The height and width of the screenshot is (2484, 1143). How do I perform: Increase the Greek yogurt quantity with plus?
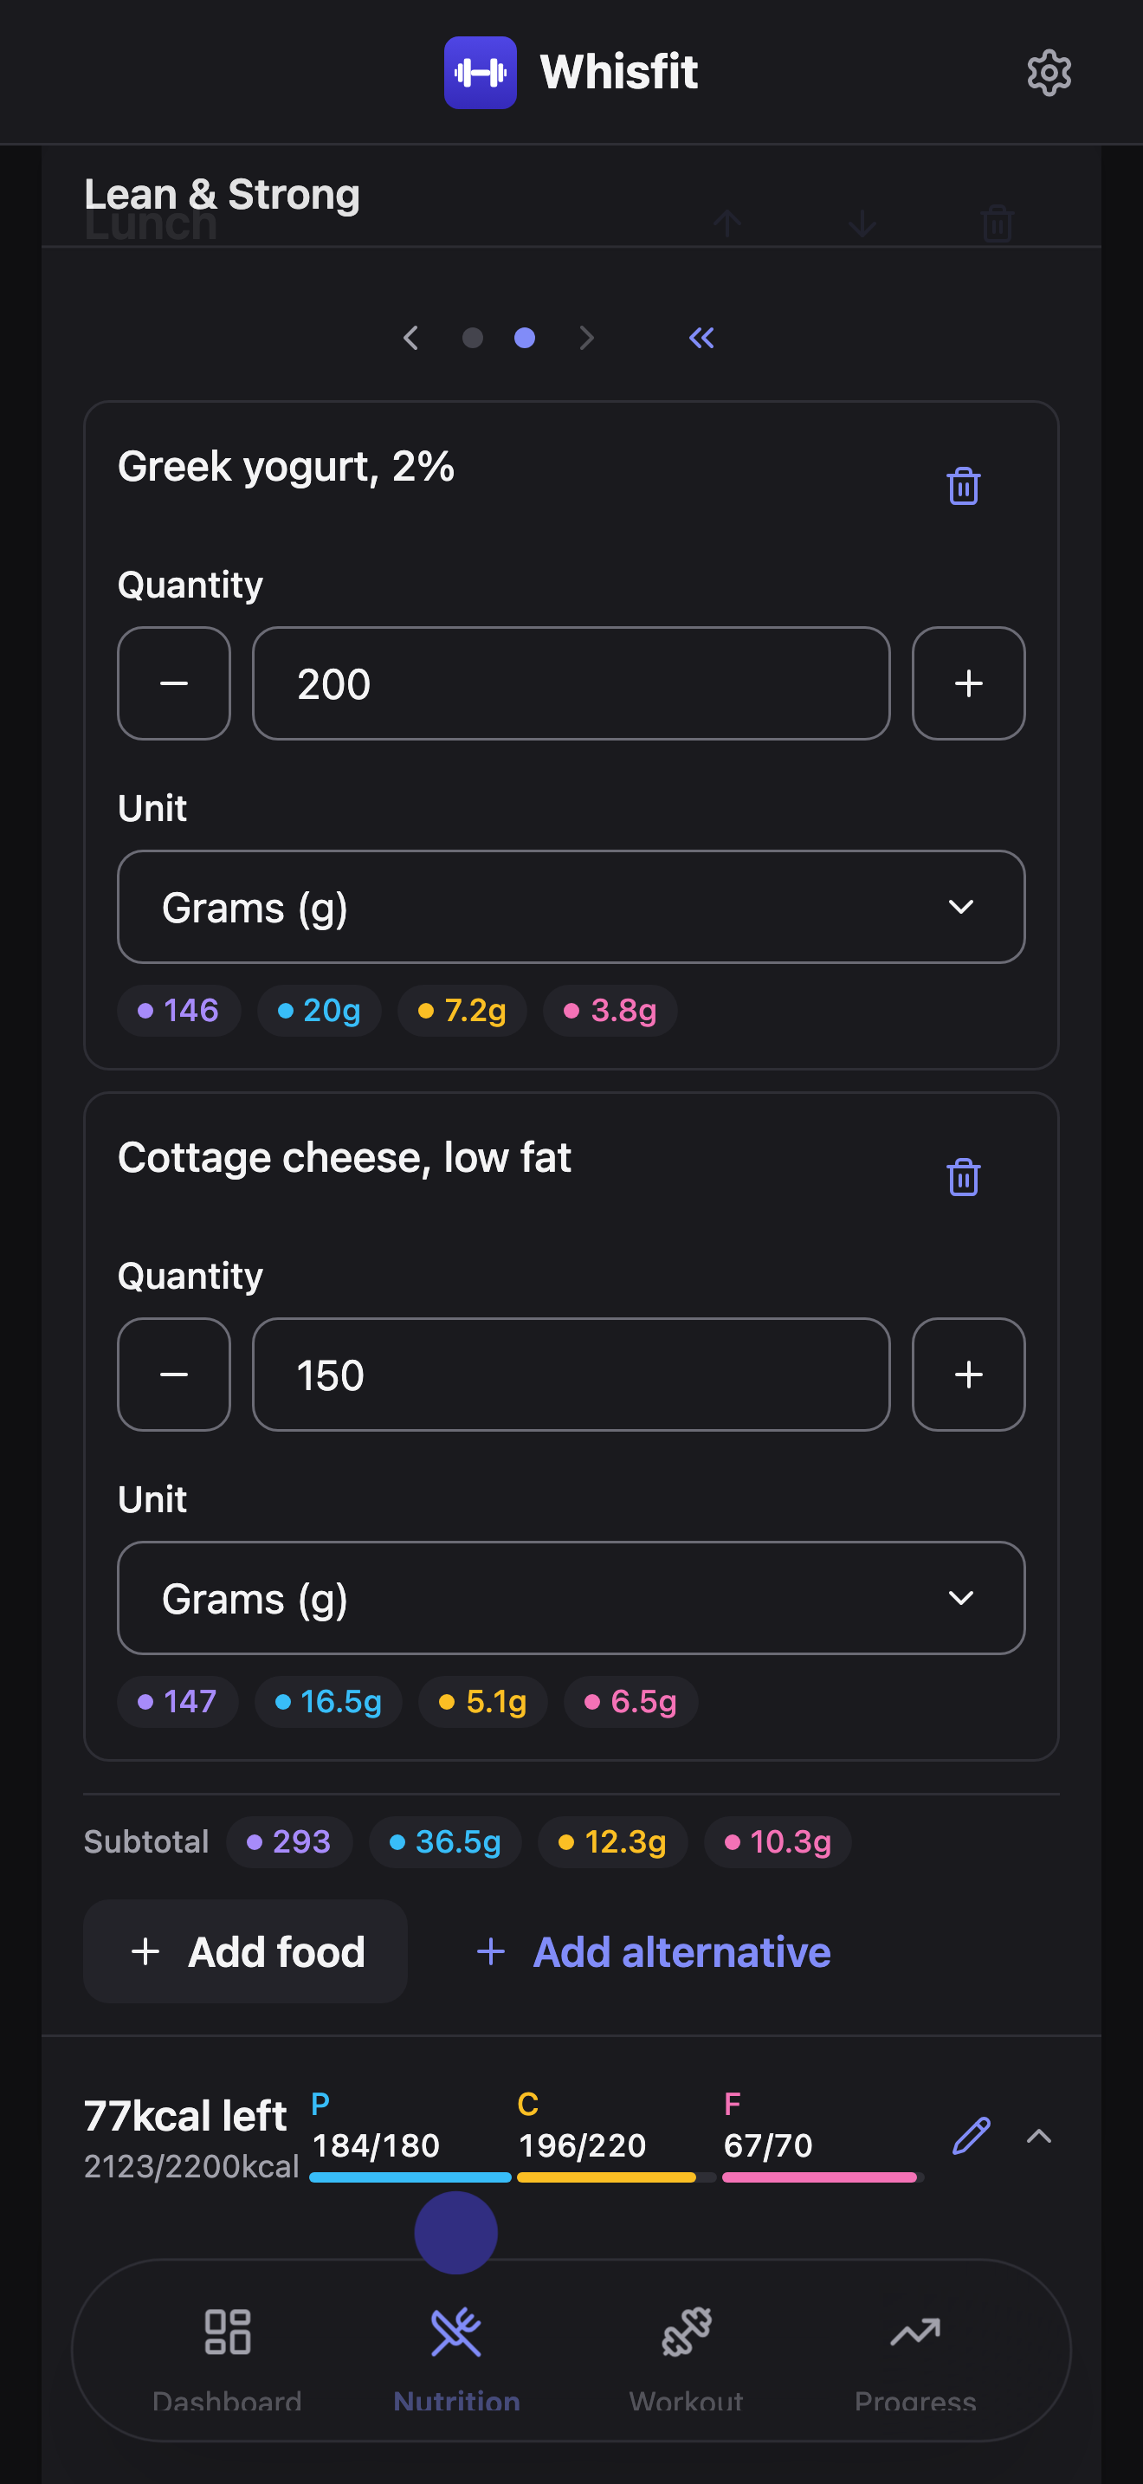coord(967,683)
